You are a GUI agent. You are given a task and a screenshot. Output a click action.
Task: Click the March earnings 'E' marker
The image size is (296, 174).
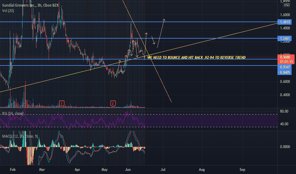coord(62,104)
